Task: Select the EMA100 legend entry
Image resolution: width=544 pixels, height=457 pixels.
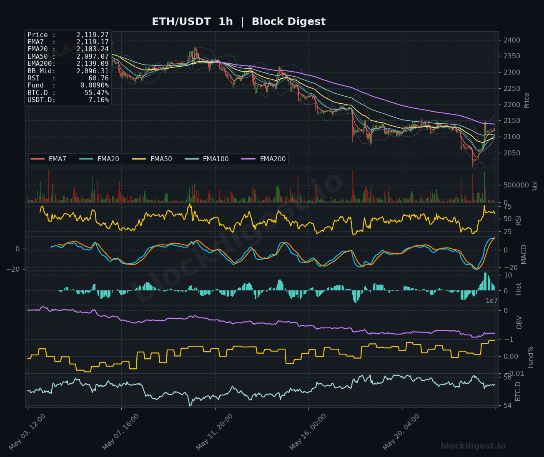Action: click(207, 159)
